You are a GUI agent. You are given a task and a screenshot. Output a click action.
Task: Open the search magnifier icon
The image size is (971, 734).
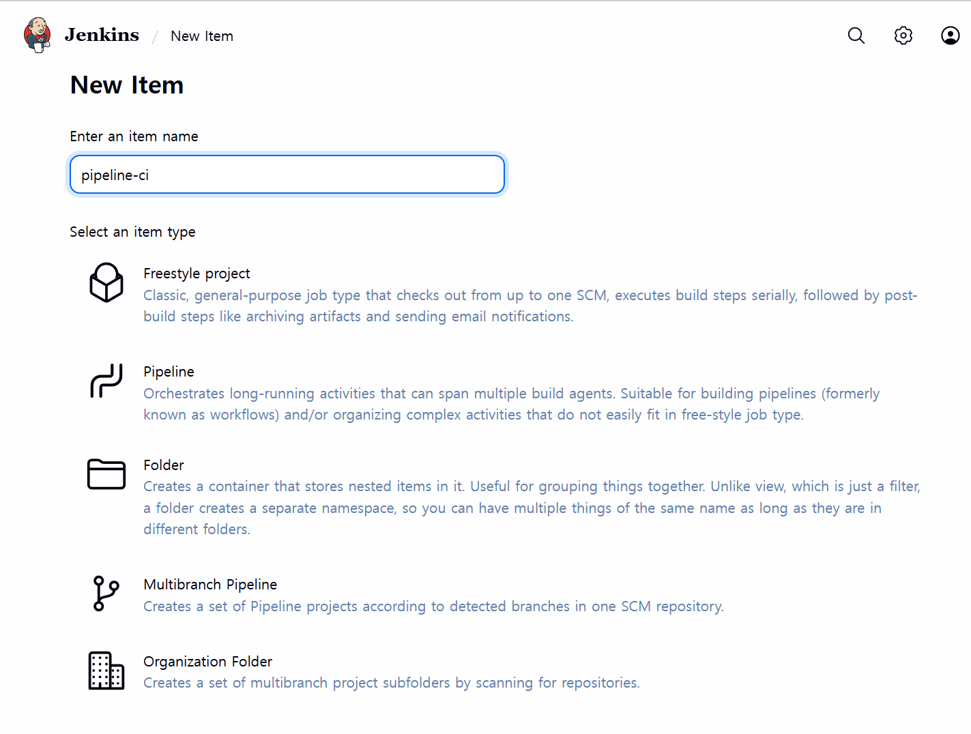pos(856,35)
